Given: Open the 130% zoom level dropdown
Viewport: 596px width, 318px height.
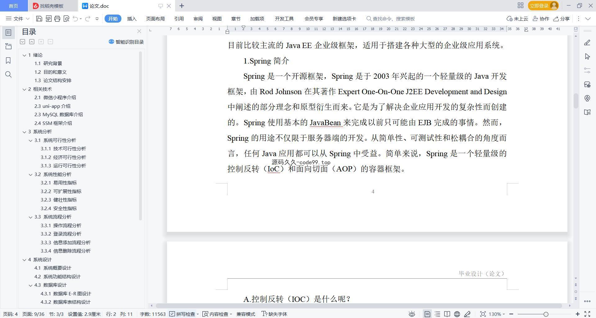Looking at the screenshot, I should point(497,314).
